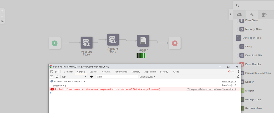This screenshot has width=274, height=113.
Task: Open the cloud camera services tab
Action: click(x=239, y=15)
